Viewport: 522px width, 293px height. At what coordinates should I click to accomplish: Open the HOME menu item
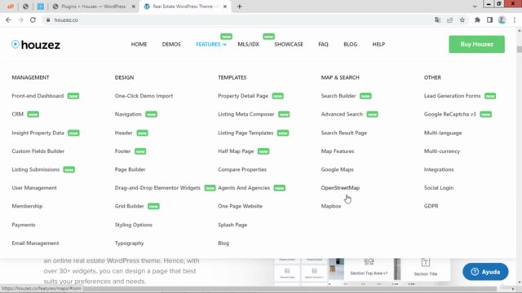tap(139, 44)
